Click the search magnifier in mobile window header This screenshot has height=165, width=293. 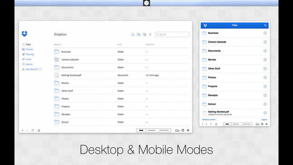pos(265,25)
